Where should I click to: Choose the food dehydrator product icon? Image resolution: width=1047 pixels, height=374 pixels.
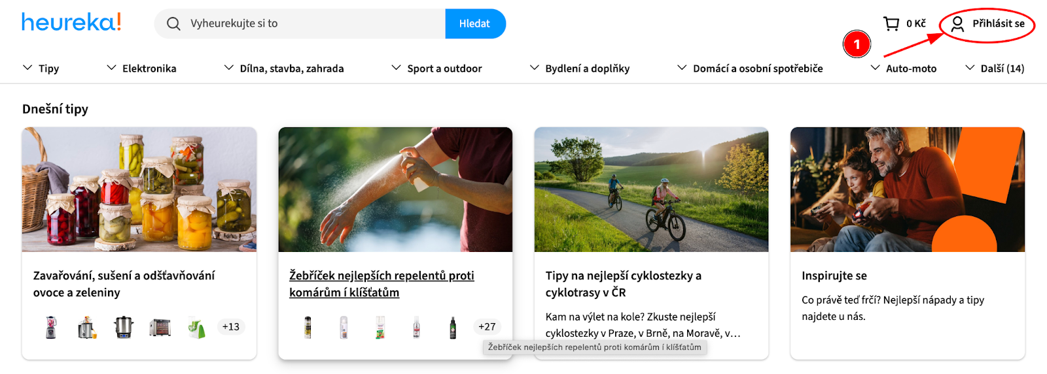coord(160,327)
